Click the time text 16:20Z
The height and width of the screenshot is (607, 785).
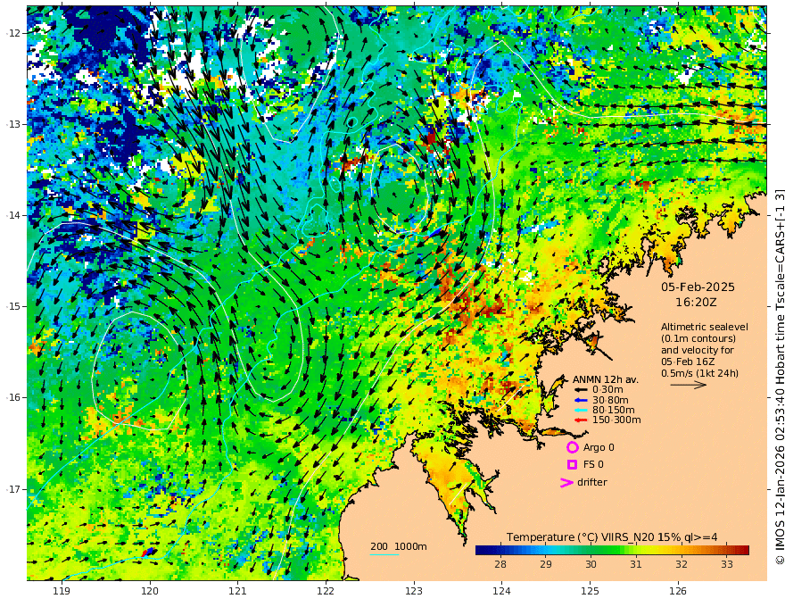[x=696, y=303]
